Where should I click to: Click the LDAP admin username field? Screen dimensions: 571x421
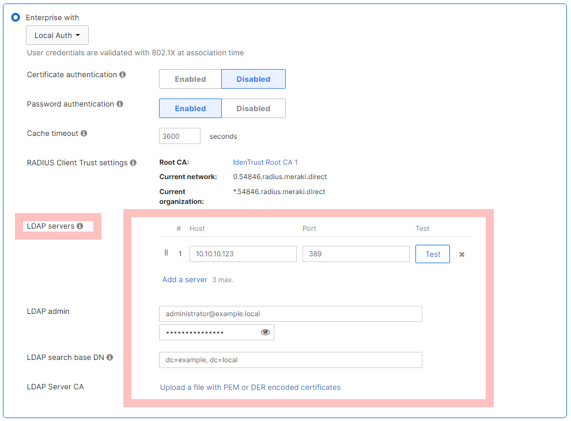290,313
